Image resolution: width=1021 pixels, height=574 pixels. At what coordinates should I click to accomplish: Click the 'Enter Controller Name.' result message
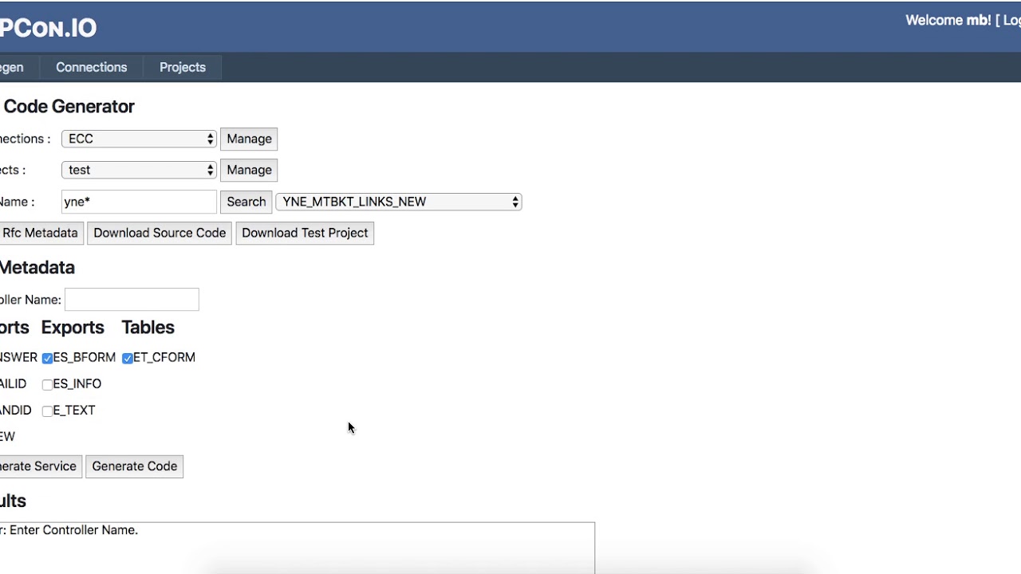pyautogui.click(x=73, y=530)
